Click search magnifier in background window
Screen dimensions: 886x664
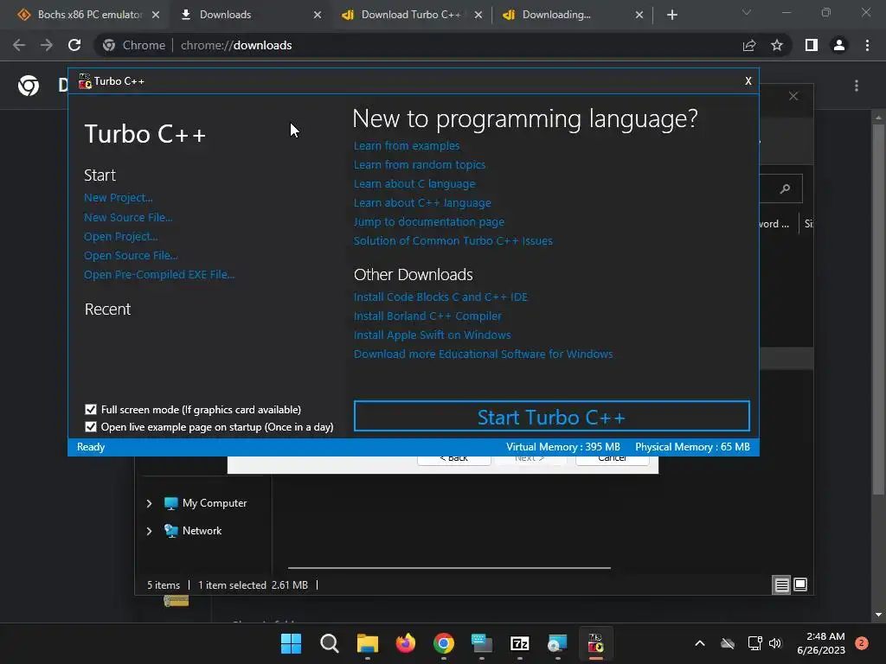click(785, 188)
